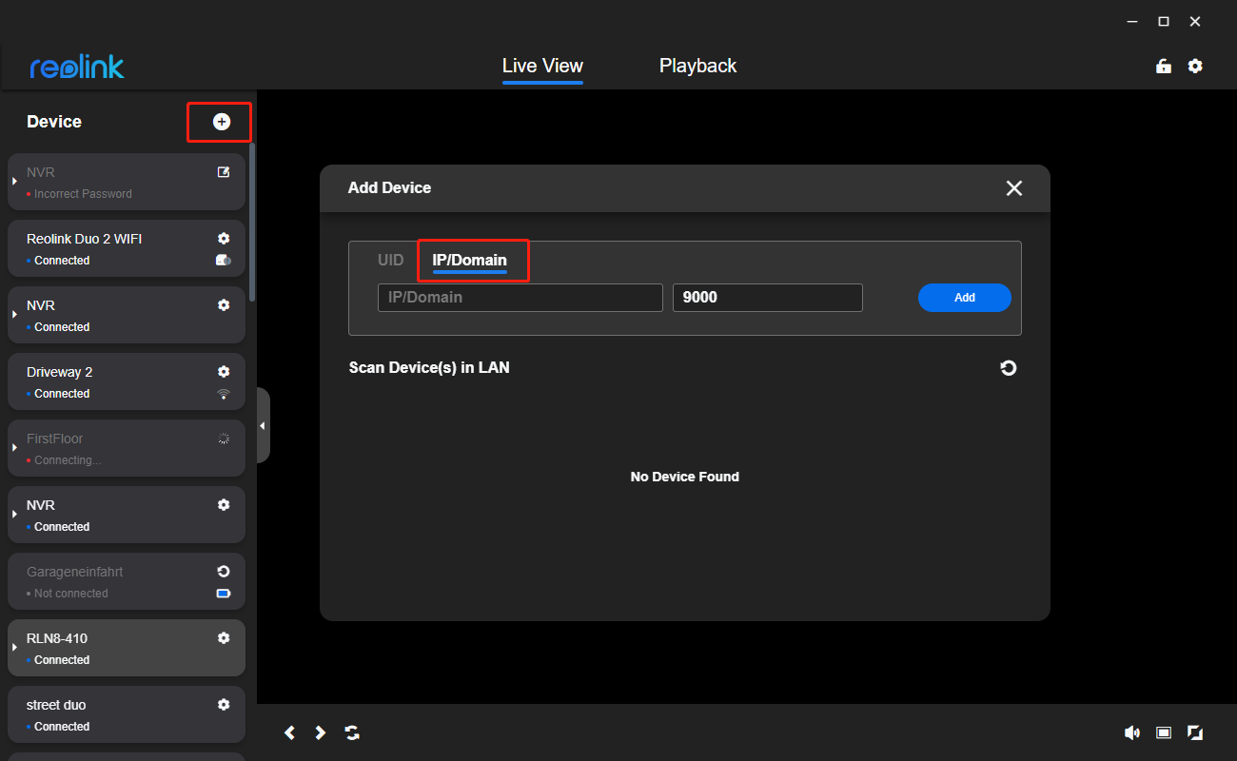The height and width of the screenshot is (761, 1237).
Task: Reconnect Garageneinfahrt using its refresh icon
Action: tap(224, 572)
